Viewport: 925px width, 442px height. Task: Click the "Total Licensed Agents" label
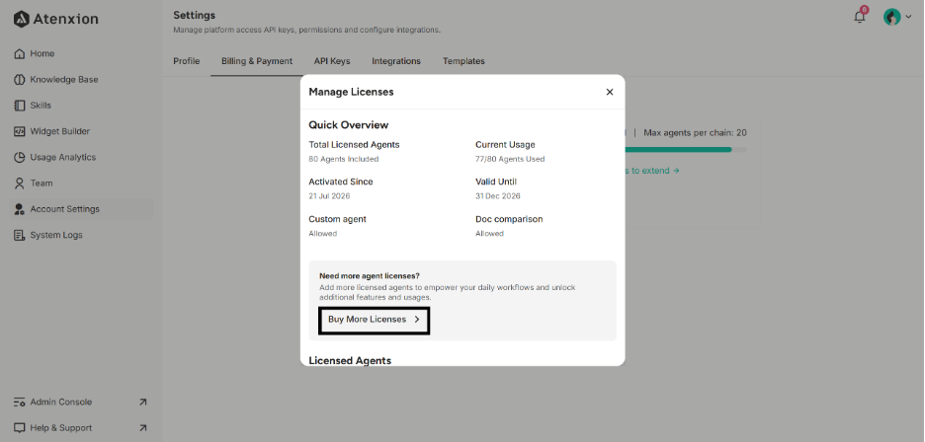pos(354,145)
